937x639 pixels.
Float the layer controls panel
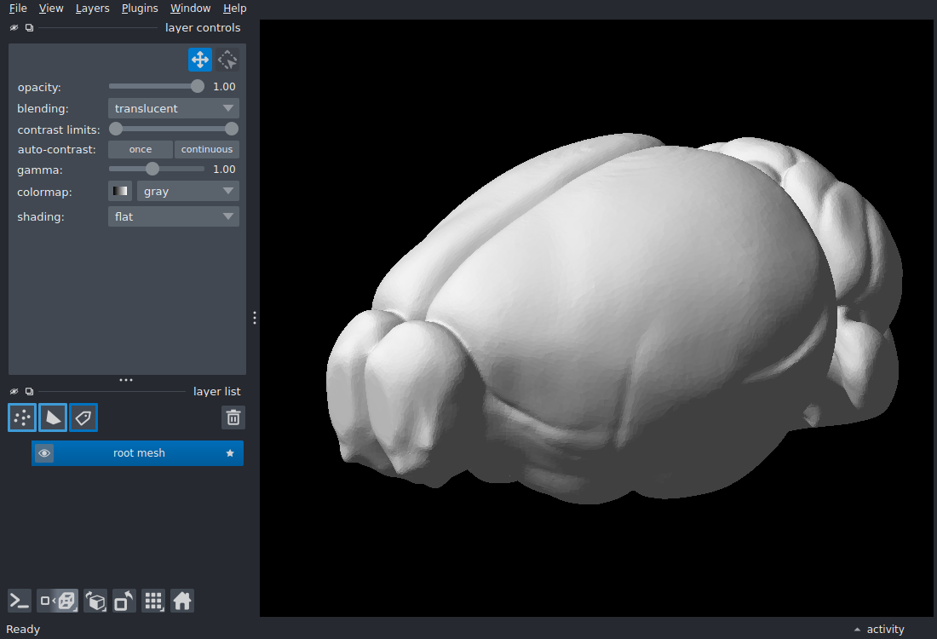pos(29,27)
